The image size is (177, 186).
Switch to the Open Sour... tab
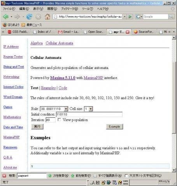point(94,32)
